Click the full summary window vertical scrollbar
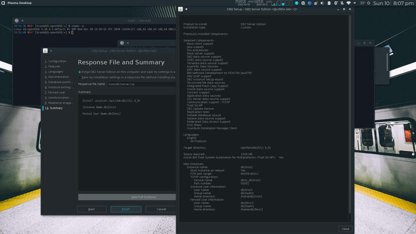416x234 pixels. point(350,114)
